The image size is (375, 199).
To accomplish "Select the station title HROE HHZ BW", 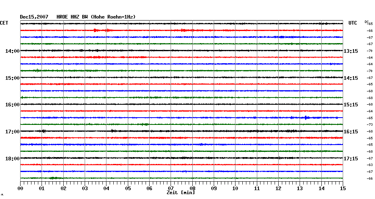I will [x=72, y=17].
